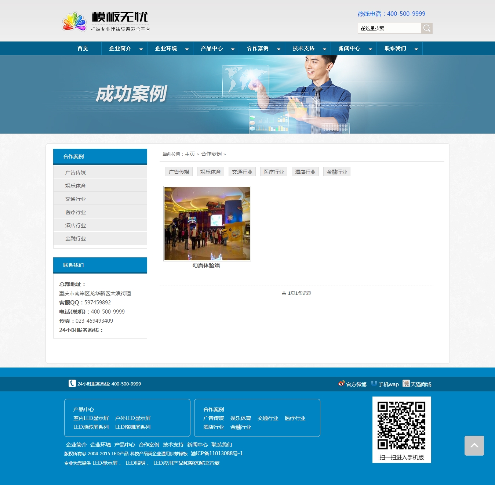
Task: Select 技术支持 in the navigation bar
Action: click(x=303, y=48)
